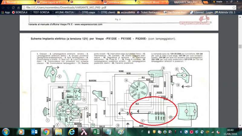Click the 'Variante al manuale d'officina' footer text
This screenshot has height=136, width=242.
pos(65,24)
